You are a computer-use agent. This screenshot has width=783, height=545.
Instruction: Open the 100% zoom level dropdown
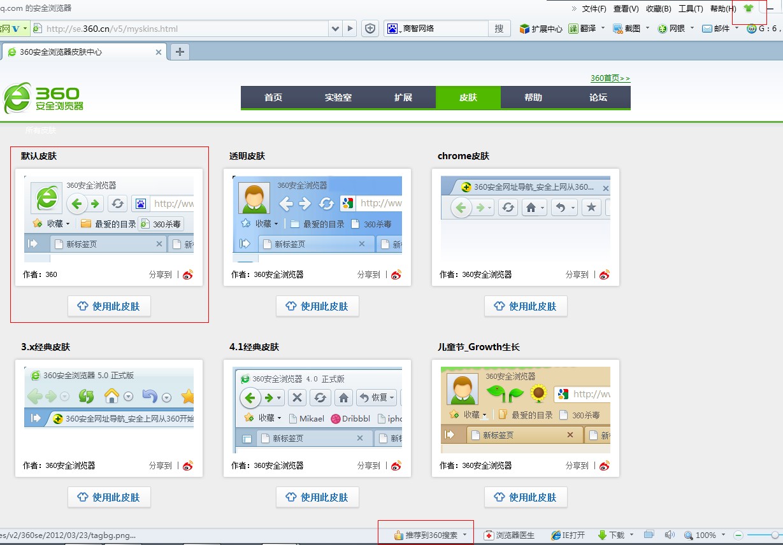[x=722, y=535]
